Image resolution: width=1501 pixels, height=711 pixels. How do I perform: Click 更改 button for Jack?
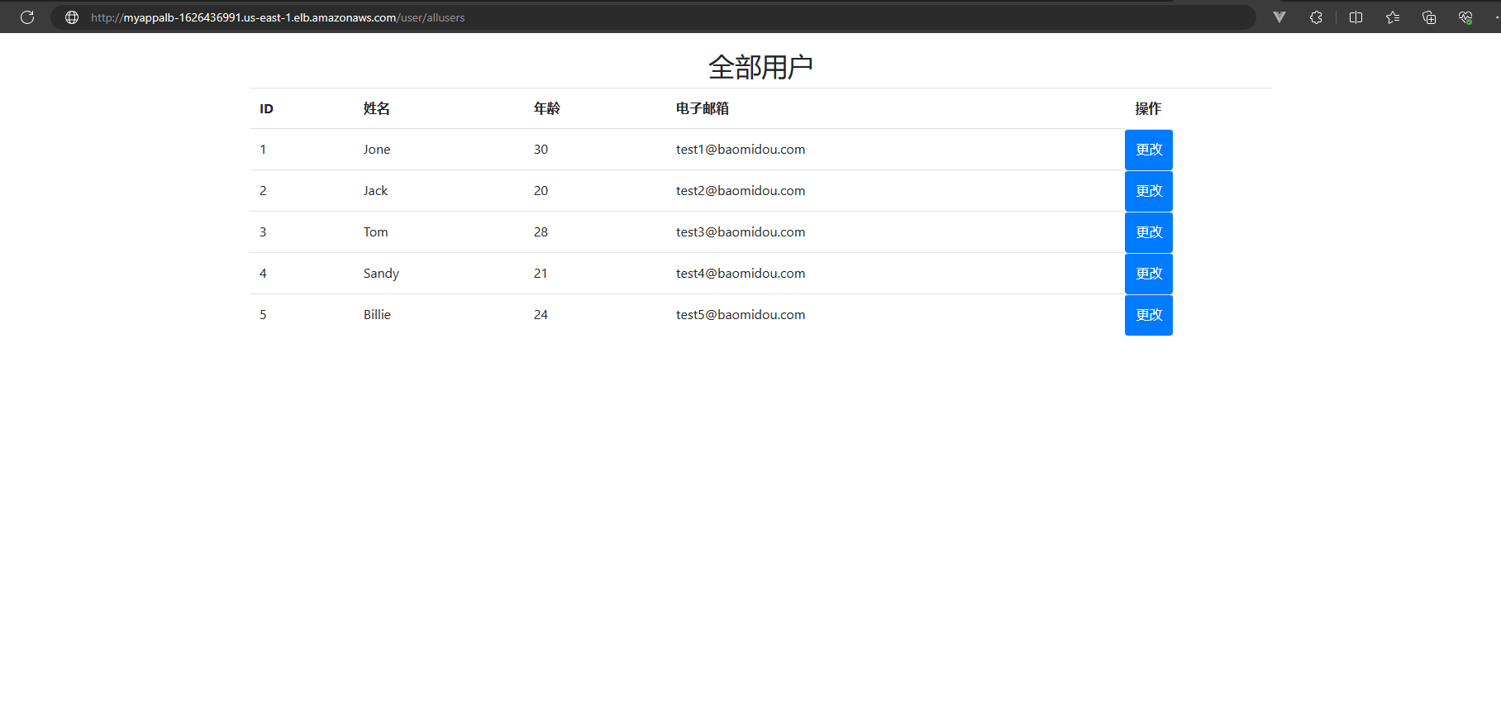pyautogui.click(x=1149, y=191)
